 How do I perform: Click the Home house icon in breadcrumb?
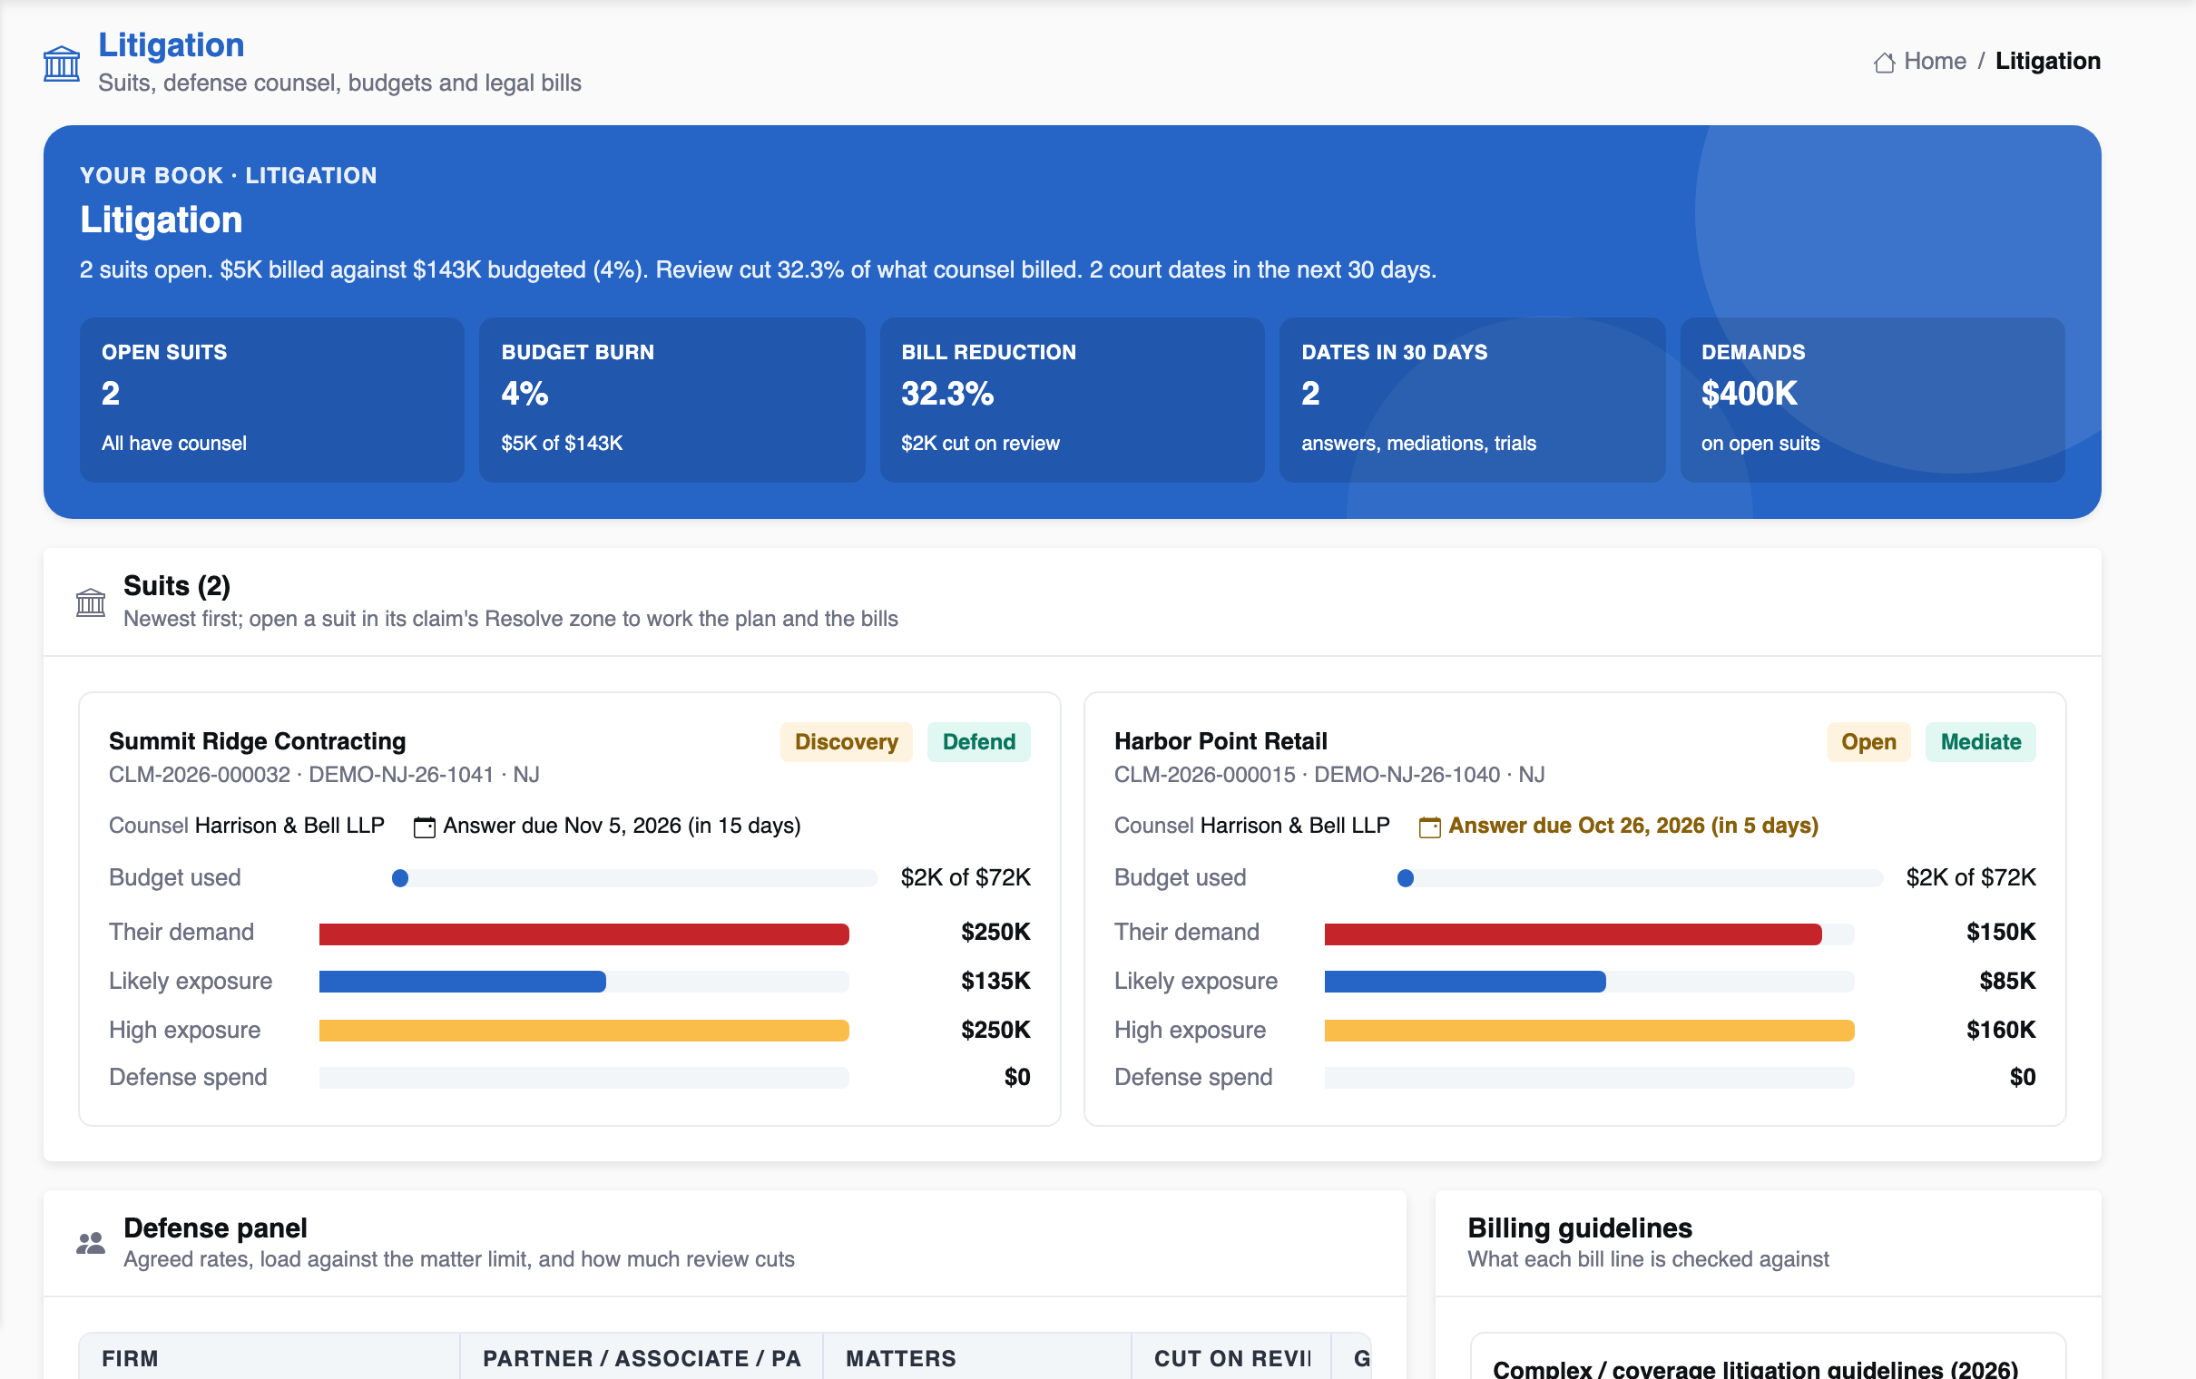click(x=1884, y=62)
